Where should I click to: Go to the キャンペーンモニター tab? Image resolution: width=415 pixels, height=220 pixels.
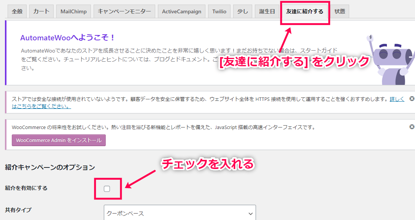(x=124, y=11)
